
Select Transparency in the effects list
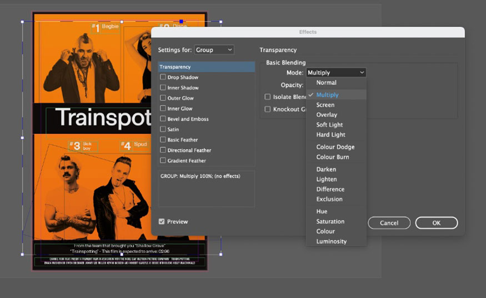pyautogui.click(x=207, y=67)
